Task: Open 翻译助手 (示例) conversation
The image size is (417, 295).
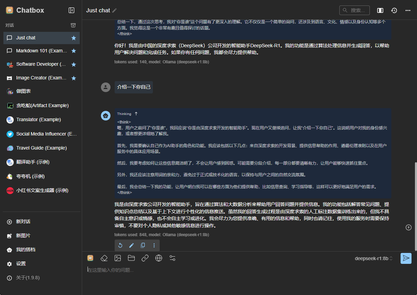Action: click(x=41, y=162)
